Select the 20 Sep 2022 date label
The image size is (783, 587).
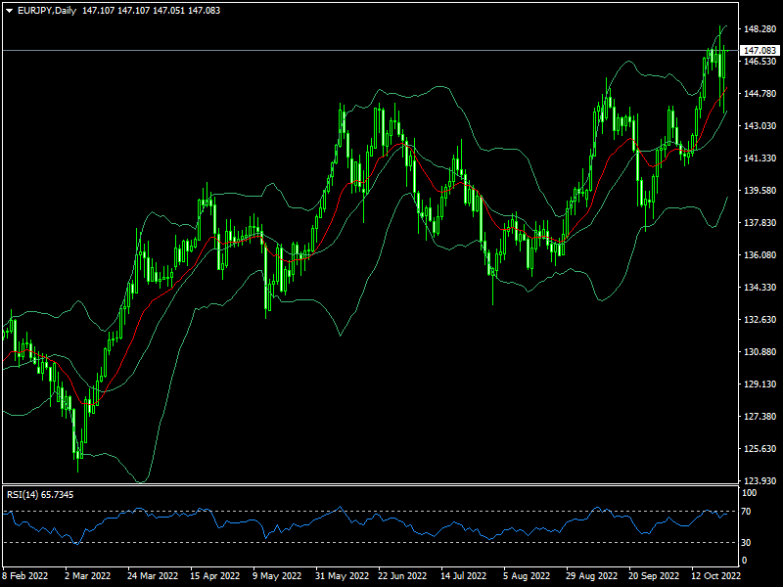654,575
